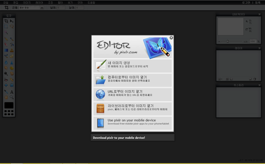Click Download pixlr to your mobile device banner
Image resolution: width=265 pixels, height=164 pixels.
(x=132, y=137)
